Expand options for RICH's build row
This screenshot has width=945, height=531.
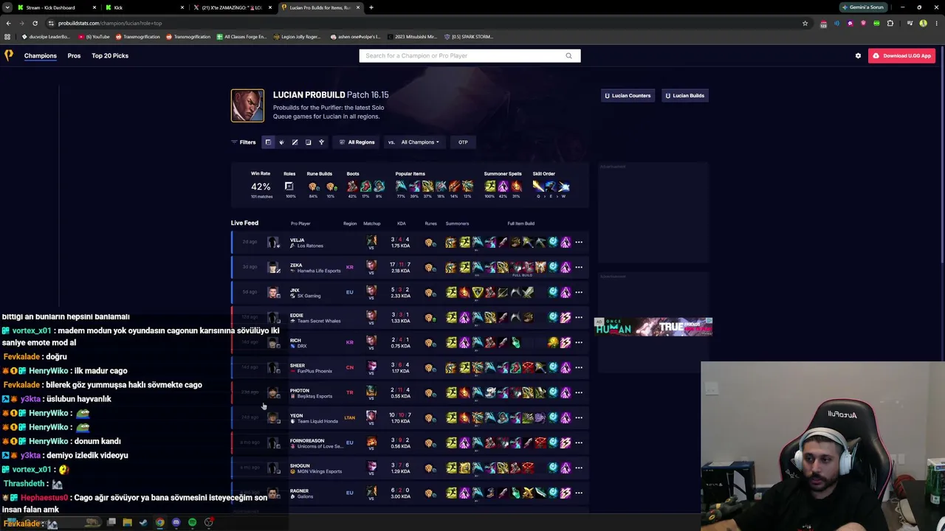coord(579,342)
